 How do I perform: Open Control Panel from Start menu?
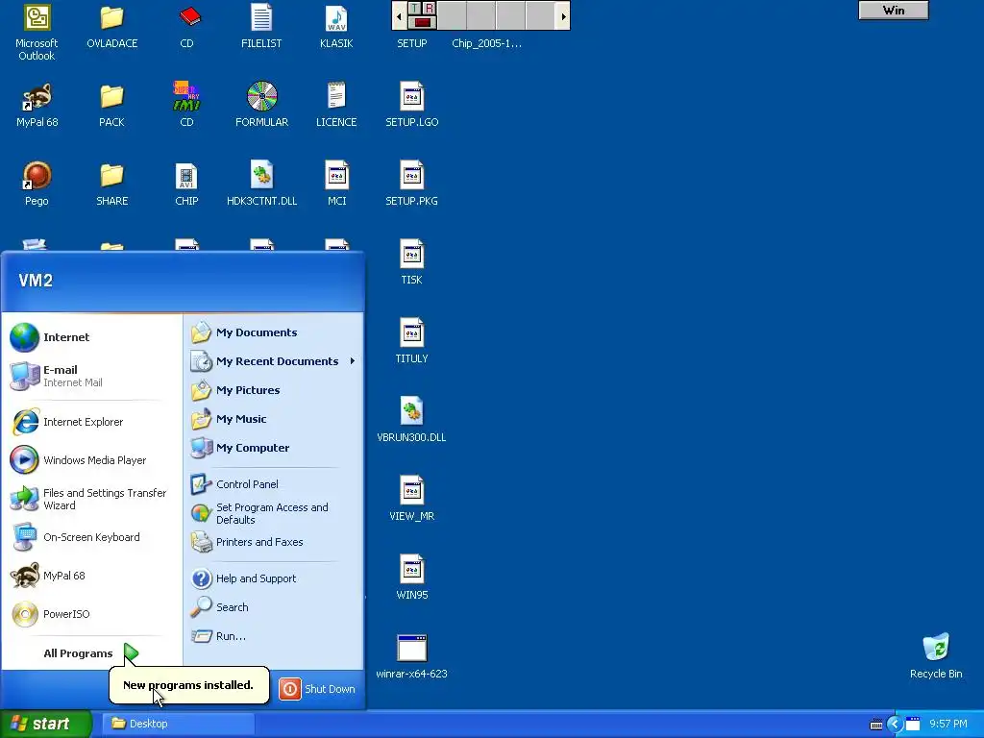[274, 484]
